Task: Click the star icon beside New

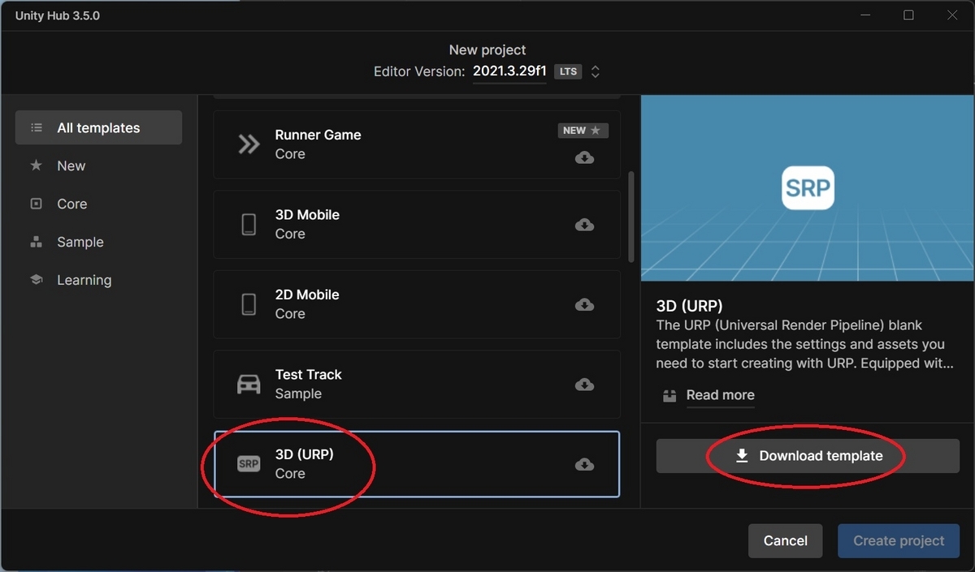Action: (x=36, y=166)
